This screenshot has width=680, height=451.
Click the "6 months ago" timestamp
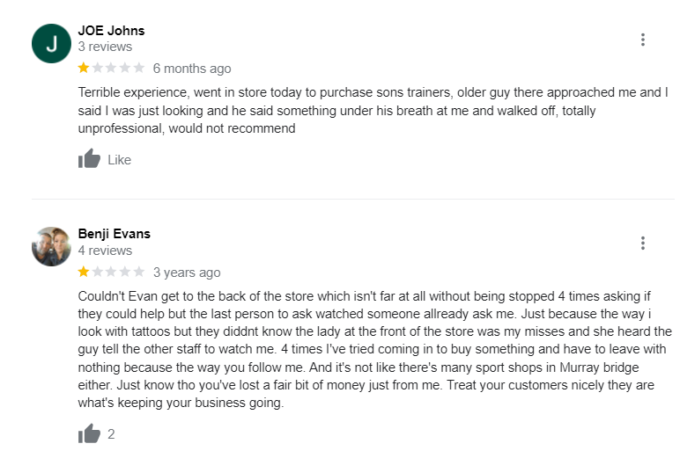click(192, 68)
